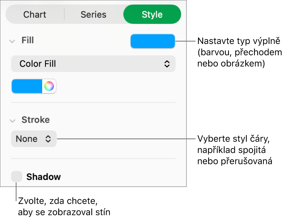Screen dimensions: 286x218
Task: Open the Color Fill dropdown menu
Action: tap(93, 63)
